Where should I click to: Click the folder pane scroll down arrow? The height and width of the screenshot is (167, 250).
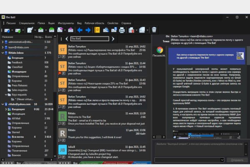55,156
